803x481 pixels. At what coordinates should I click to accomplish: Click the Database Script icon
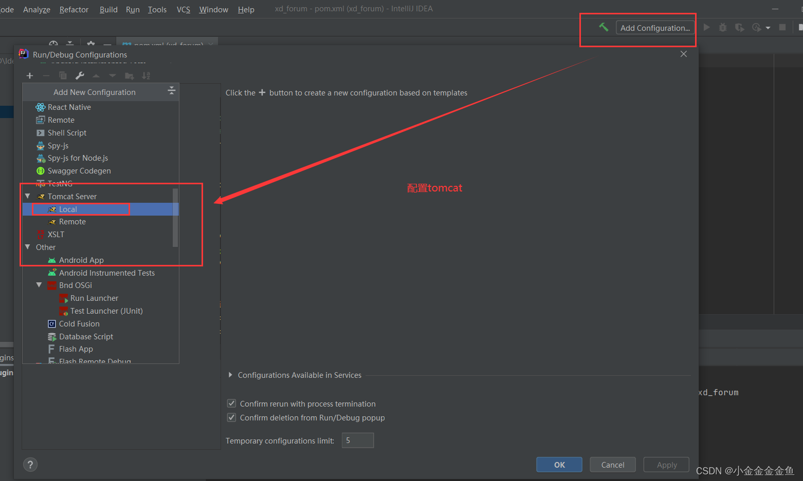52,337
